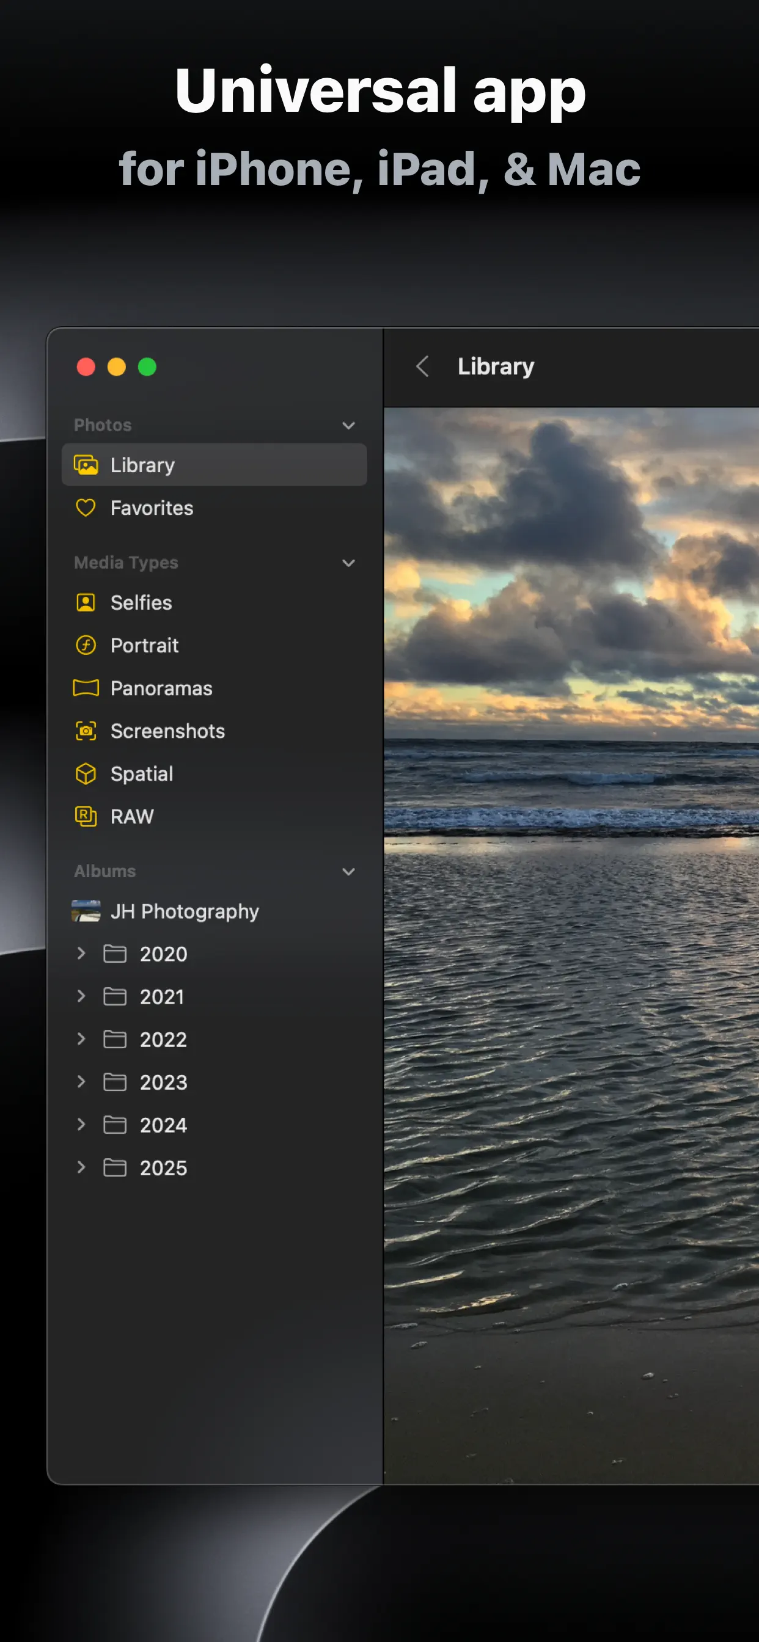Expand the 2022 folder

81,1038
